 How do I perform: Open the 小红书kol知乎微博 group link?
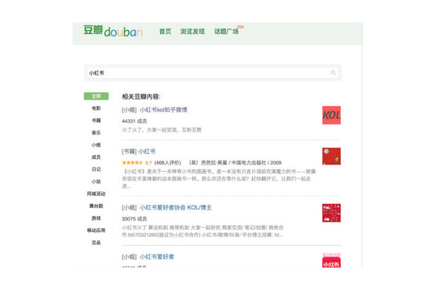(x=163, y=110)
